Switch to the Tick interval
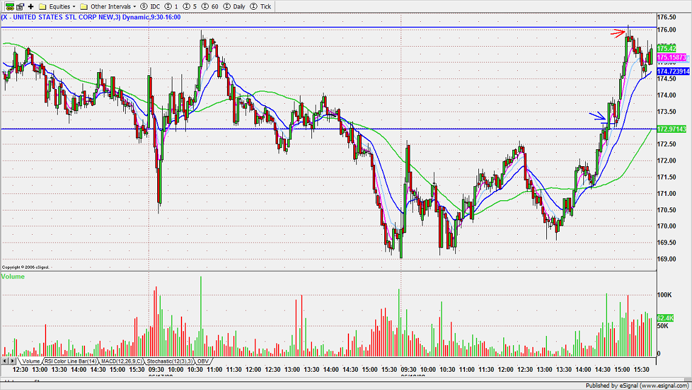This screenshot has width=692, height=390. (260, 7)
